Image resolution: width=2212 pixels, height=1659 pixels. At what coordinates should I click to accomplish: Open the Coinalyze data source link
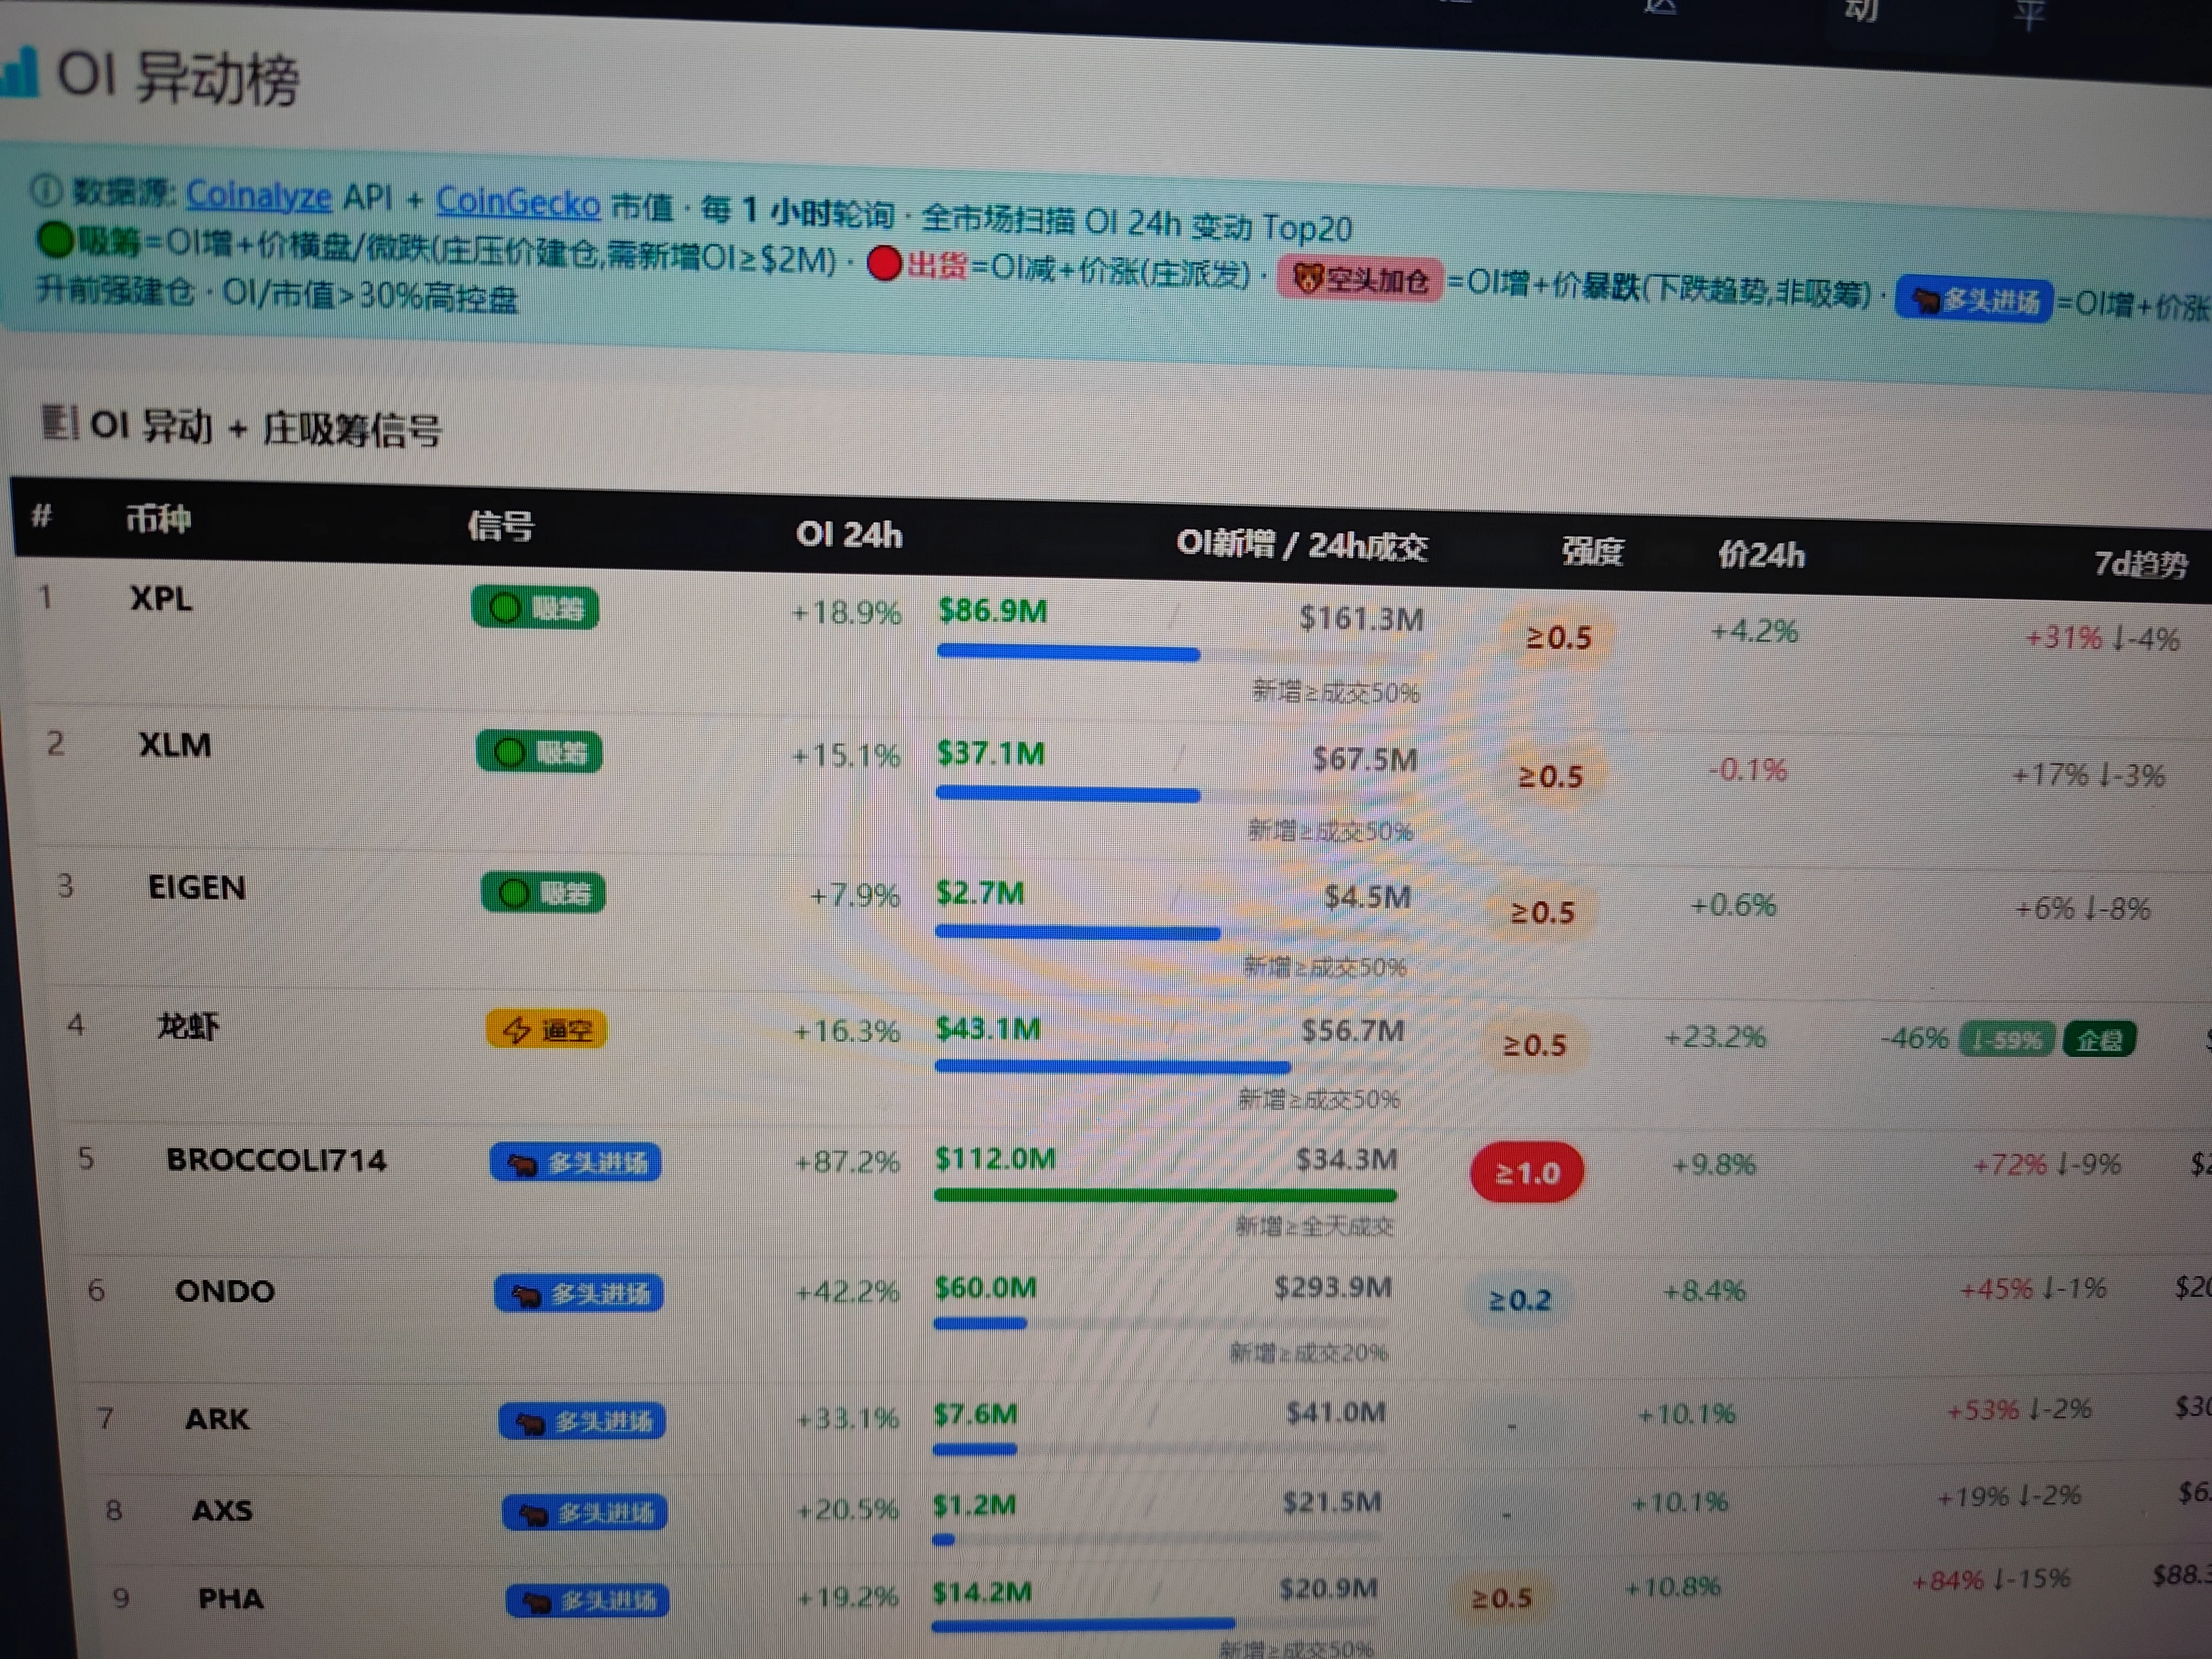pos(258,195)
